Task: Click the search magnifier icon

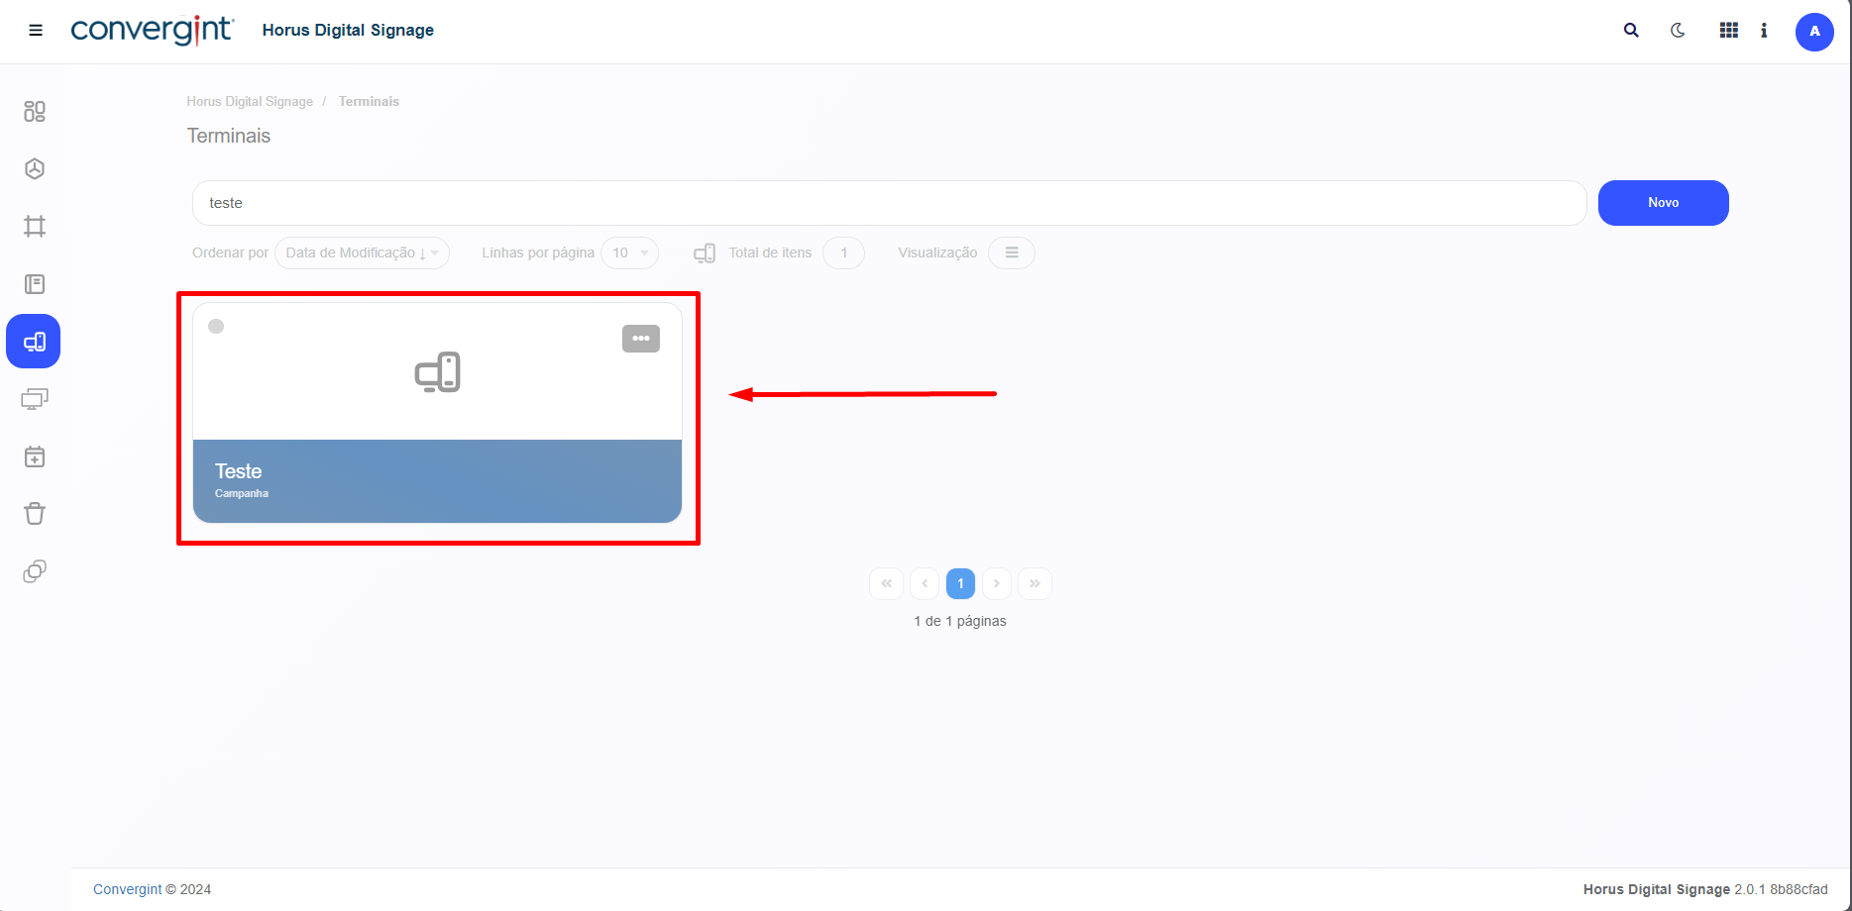Action: [x=1631, y=31]
